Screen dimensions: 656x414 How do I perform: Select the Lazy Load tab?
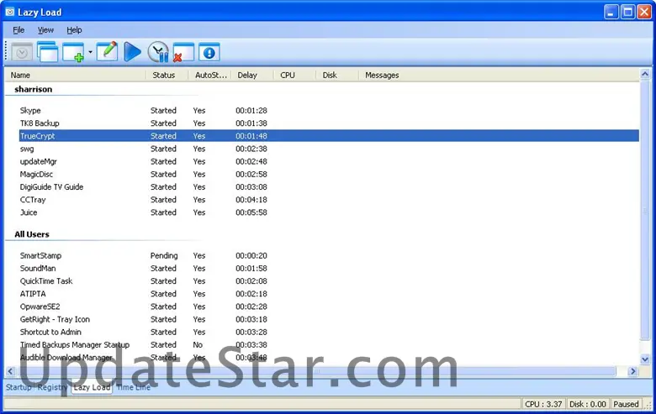[92, 387]
